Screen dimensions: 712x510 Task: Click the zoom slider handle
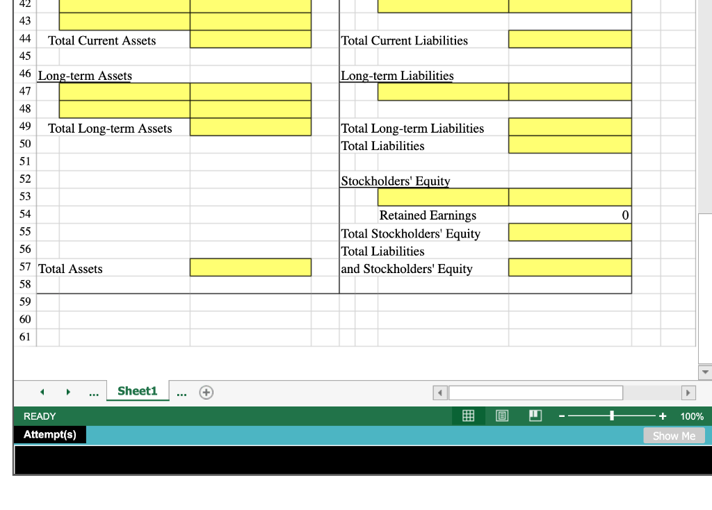pyautogui.click(x=613, y=416)
